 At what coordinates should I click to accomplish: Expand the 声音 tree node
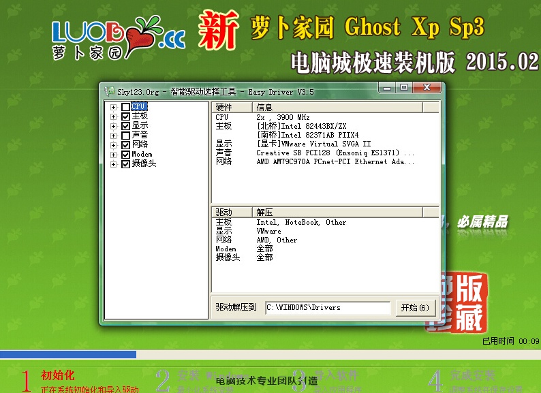[x=113, y=136]
